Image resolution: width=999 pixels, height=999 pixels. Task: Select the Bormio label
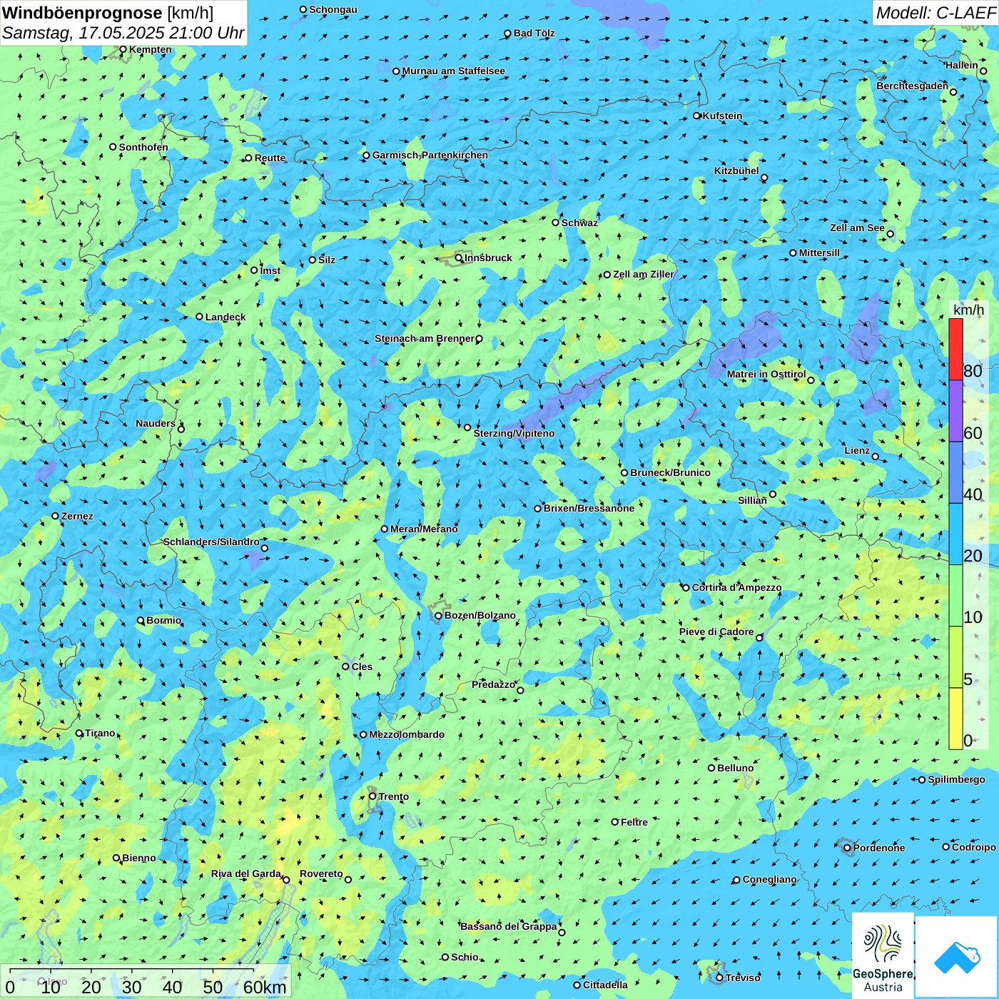[x=164, y=620]
